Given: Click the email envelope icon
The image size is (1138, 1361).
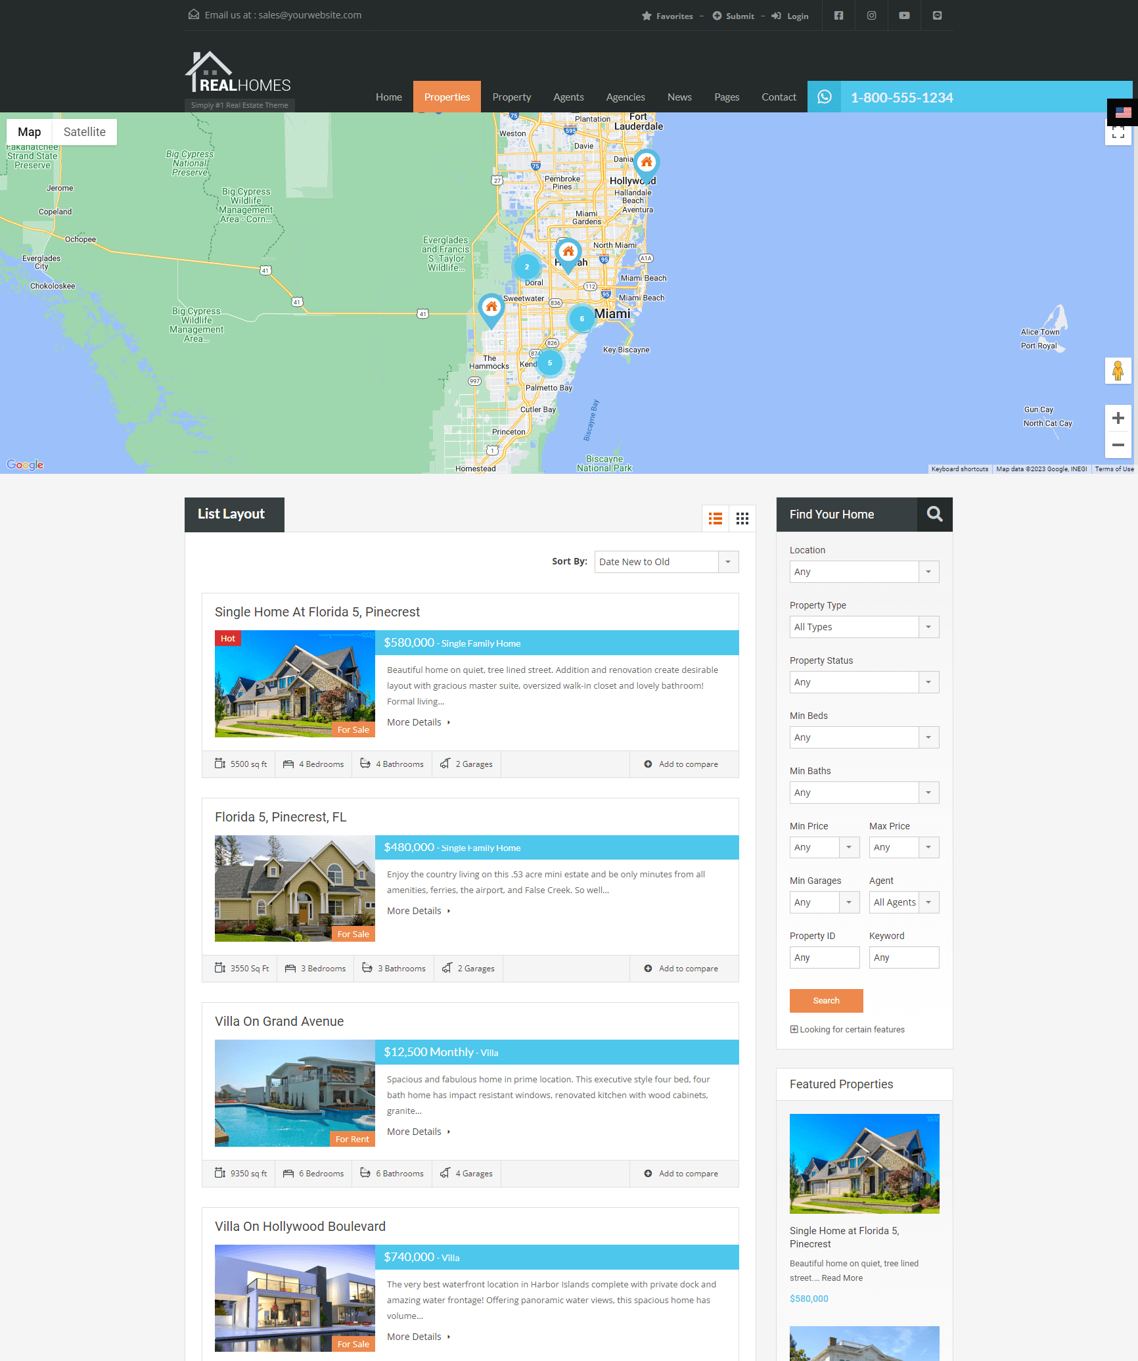Looking at the screenshot, I should [194, 14].
